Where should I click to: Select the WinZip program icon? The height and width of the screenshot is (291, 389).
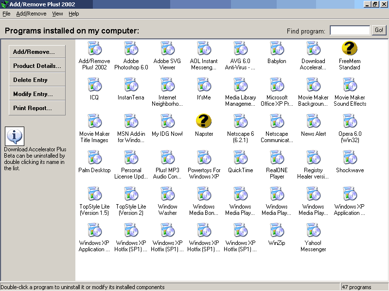coord(277,231)
